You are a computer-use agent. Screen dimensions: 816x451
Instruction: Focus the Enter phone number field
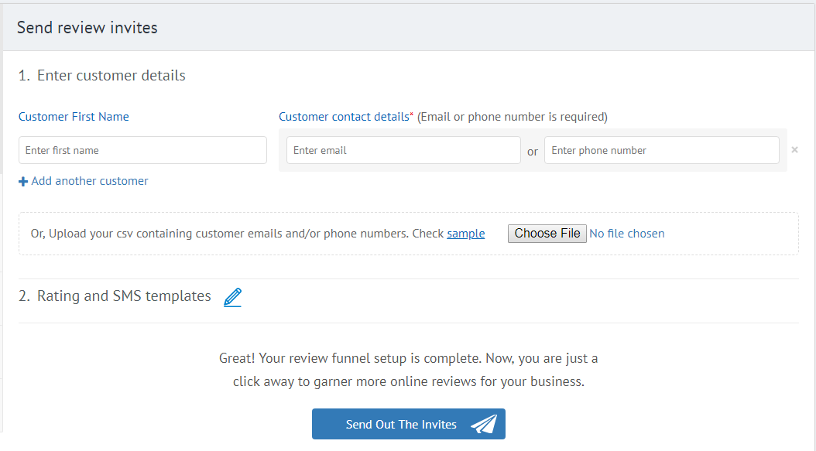pyautogui.click(x=661, y=150)
